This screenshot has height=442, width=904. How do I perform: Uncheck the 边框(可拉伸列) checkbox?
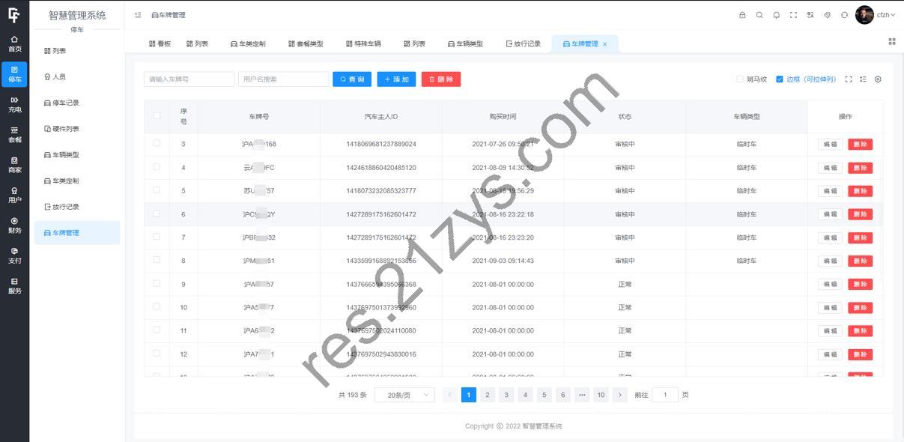tap(780, 79)
